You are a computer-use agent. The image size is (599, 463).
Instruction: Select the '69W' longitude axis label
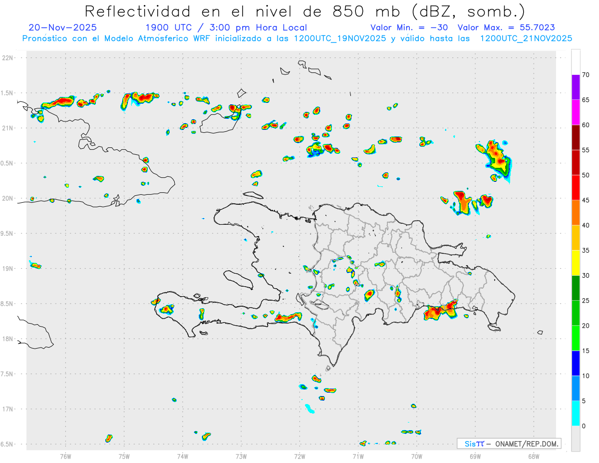[x=475, y=456]
